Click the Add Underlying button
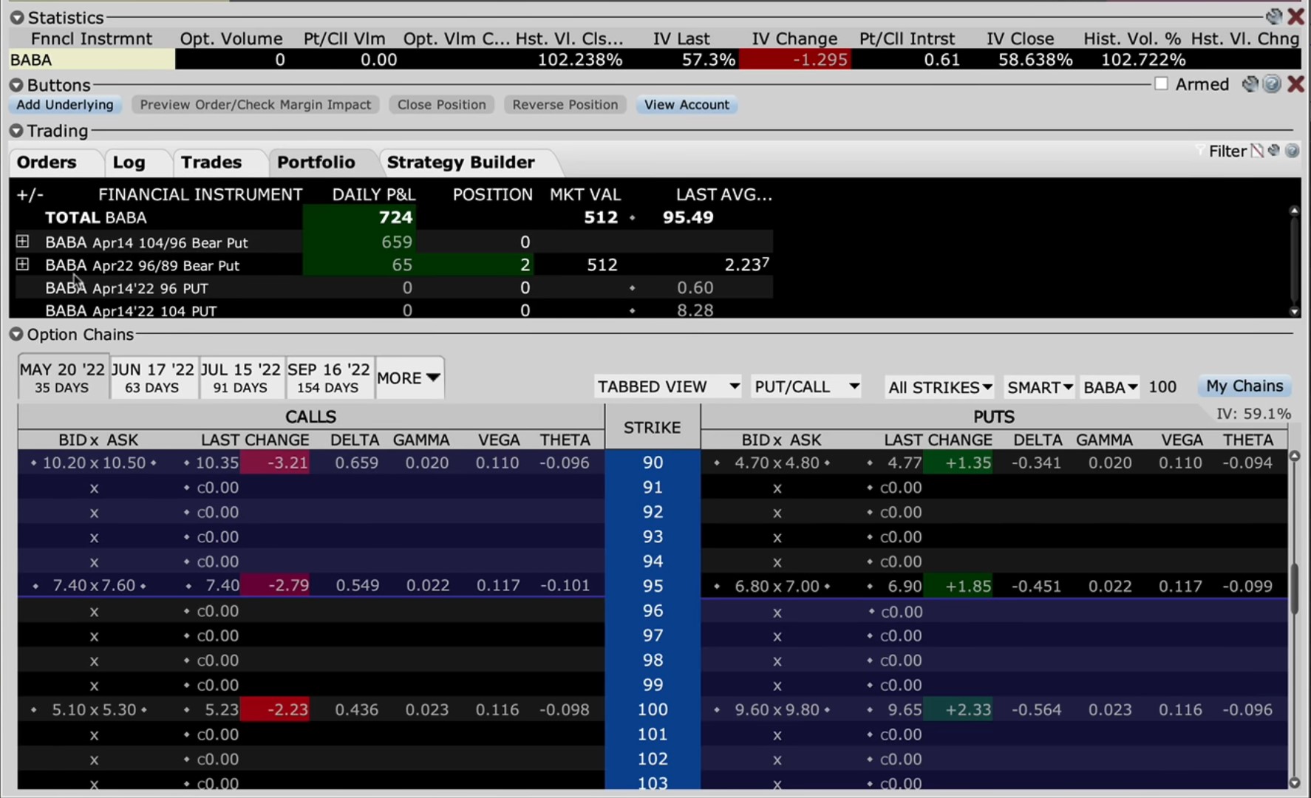The height and width of the screenshot is (798, 1311). click(x=65, y=105)
